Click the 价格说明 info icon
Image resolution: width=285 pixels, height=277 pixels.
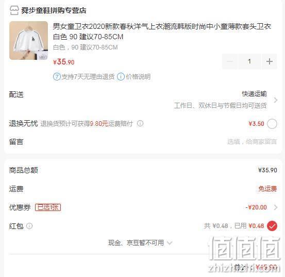tap(121, 76)
